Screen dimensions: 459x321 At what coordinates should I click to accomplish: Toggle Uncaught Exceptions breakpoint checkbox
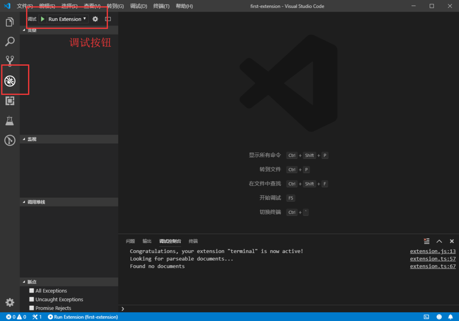coord(32,299)
